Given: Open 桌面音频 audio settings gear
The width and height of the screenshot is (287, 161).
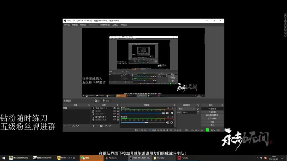Looking at the screenshot, I should click(x=172, y=122).
